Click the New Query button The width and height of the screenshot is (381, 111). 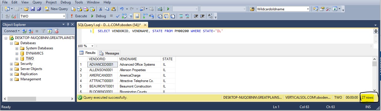pyautogui.click(x=56, y=9)
